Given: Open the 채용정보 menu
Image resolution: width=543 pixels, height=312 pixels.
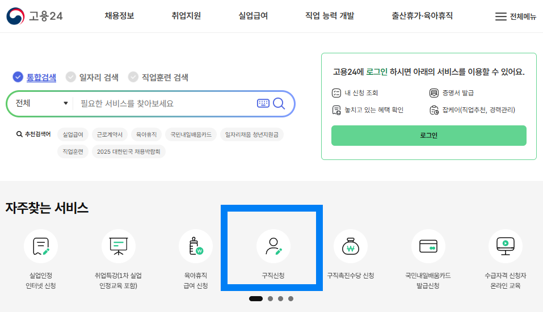Looking at the screenshot, I should pos(119,16).
